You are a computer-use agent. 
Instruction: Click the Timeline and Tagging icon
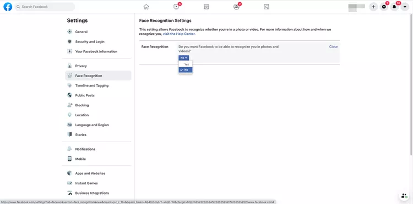69,85
